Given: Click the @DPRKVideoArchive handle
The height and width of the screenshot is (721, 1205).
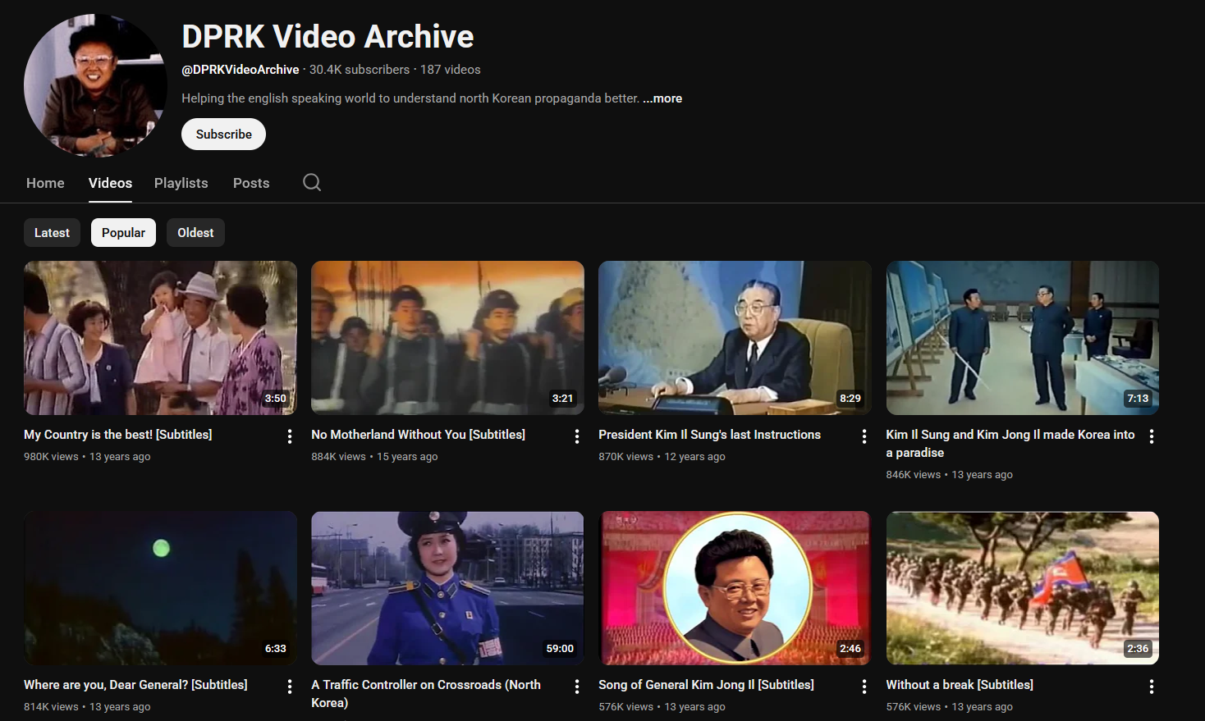Looking at the screenshot, I should tap(241, 70).
